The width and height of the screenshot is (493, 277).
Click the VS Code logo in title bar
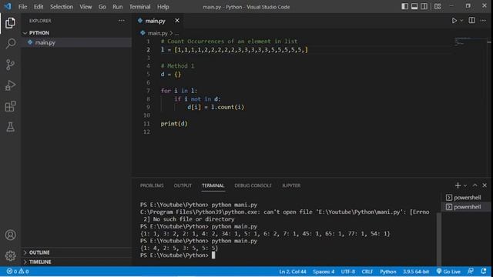click(8, 6)
